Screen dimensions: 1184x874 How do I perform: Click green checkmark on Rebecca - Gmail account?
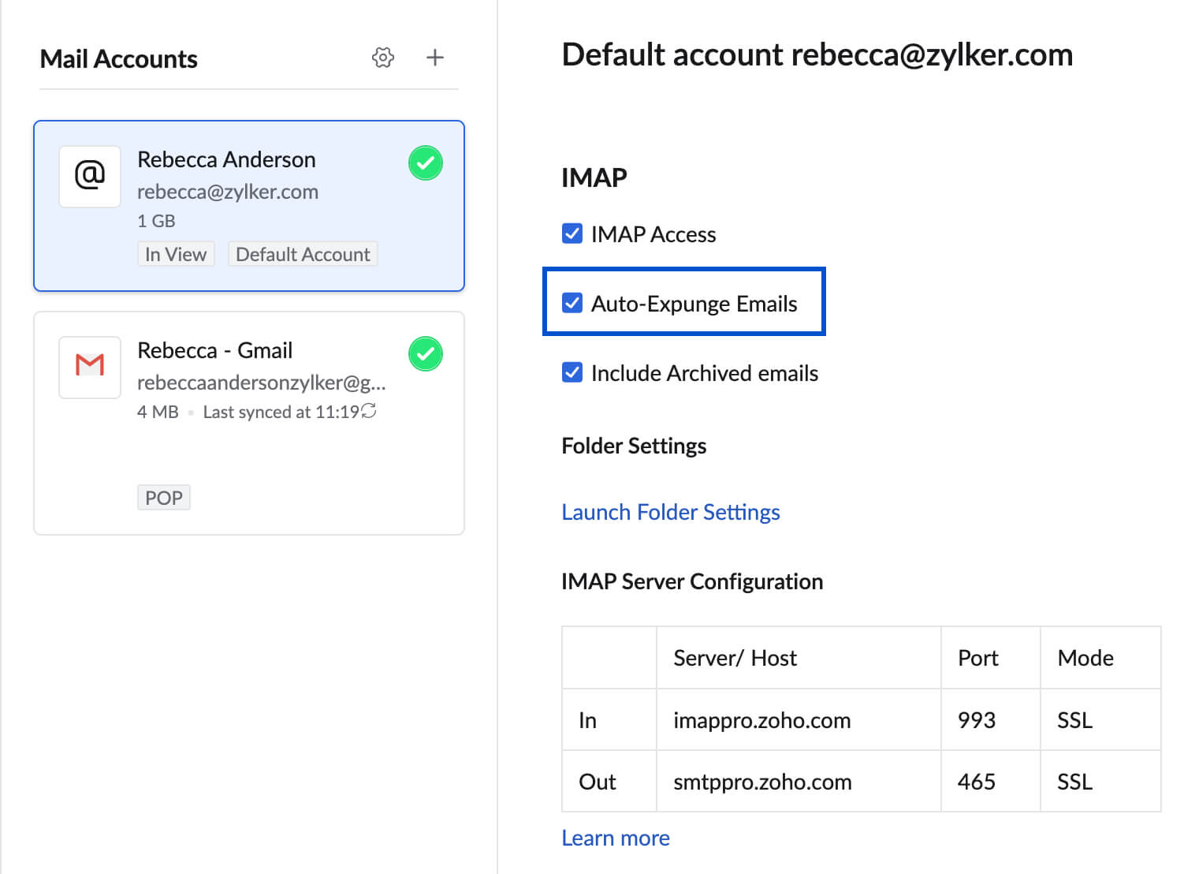(426, 354)
